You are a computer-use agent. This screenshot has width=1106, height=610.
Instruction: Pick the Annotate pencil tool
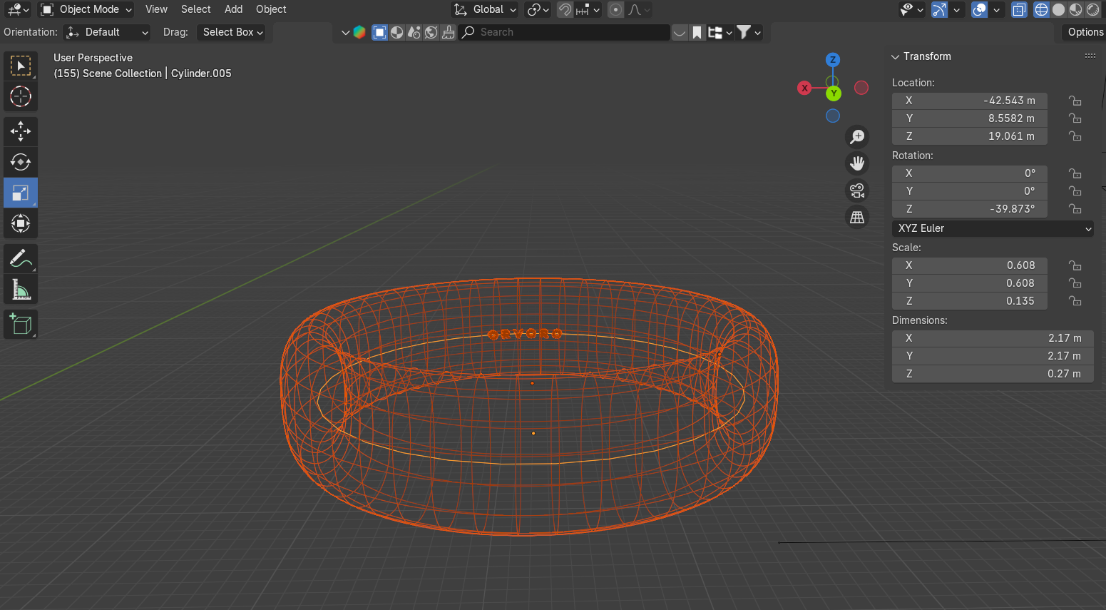point(21,258)
